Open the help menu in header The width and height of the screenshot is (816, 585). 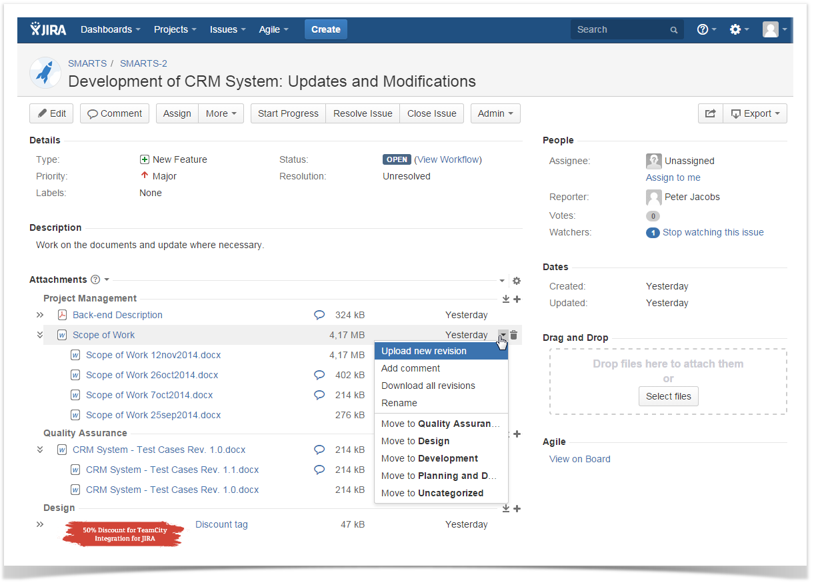[706, 29]
